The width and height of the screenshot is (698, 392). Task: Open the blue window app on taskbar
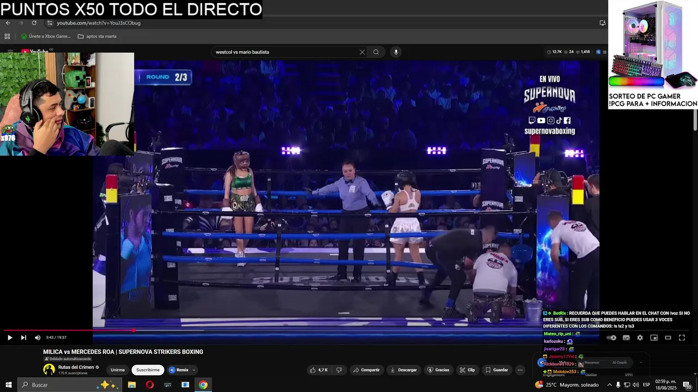coord(185,385)
